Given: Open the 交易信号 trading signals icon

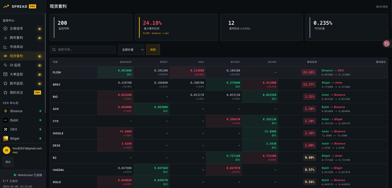Looking at the screenshot, I should tap(5, 28).
